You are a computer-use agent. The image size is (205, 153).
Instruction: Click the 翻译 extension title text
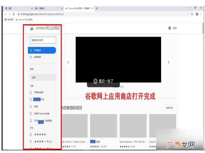click(x=98, y=142)
